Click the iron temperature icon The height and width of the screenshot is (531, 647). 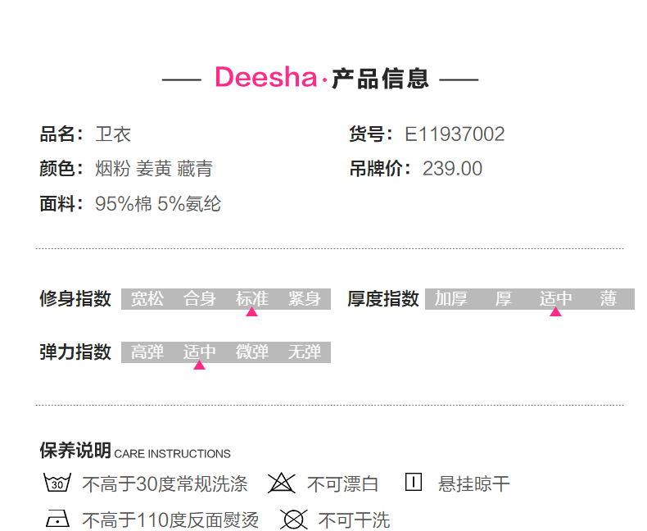[x=57, y=520]
